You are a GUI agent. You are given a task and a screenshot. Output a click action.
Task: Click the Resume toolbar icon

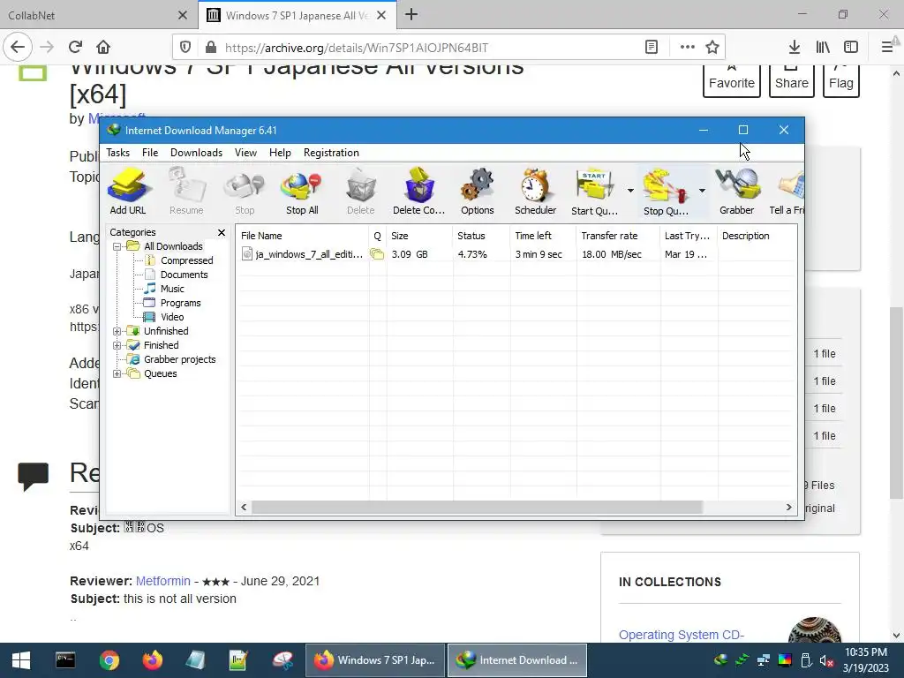[x=186, y=192]
